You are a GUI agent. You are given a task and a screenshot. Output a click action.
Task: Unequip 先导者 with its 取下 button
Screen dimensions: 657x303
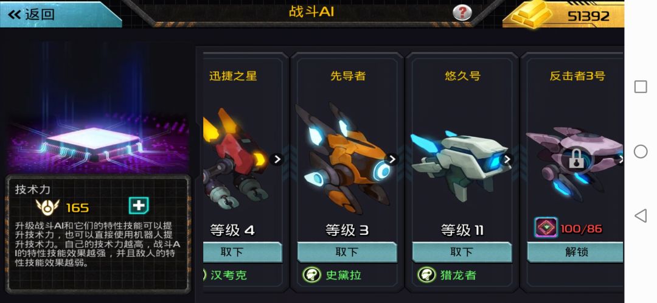[x=347, y=252]
